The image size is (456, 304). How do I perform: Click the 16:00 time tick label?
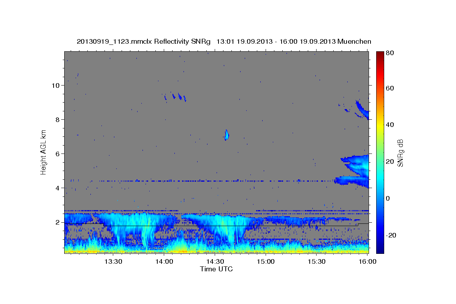(x=367, y=262)
